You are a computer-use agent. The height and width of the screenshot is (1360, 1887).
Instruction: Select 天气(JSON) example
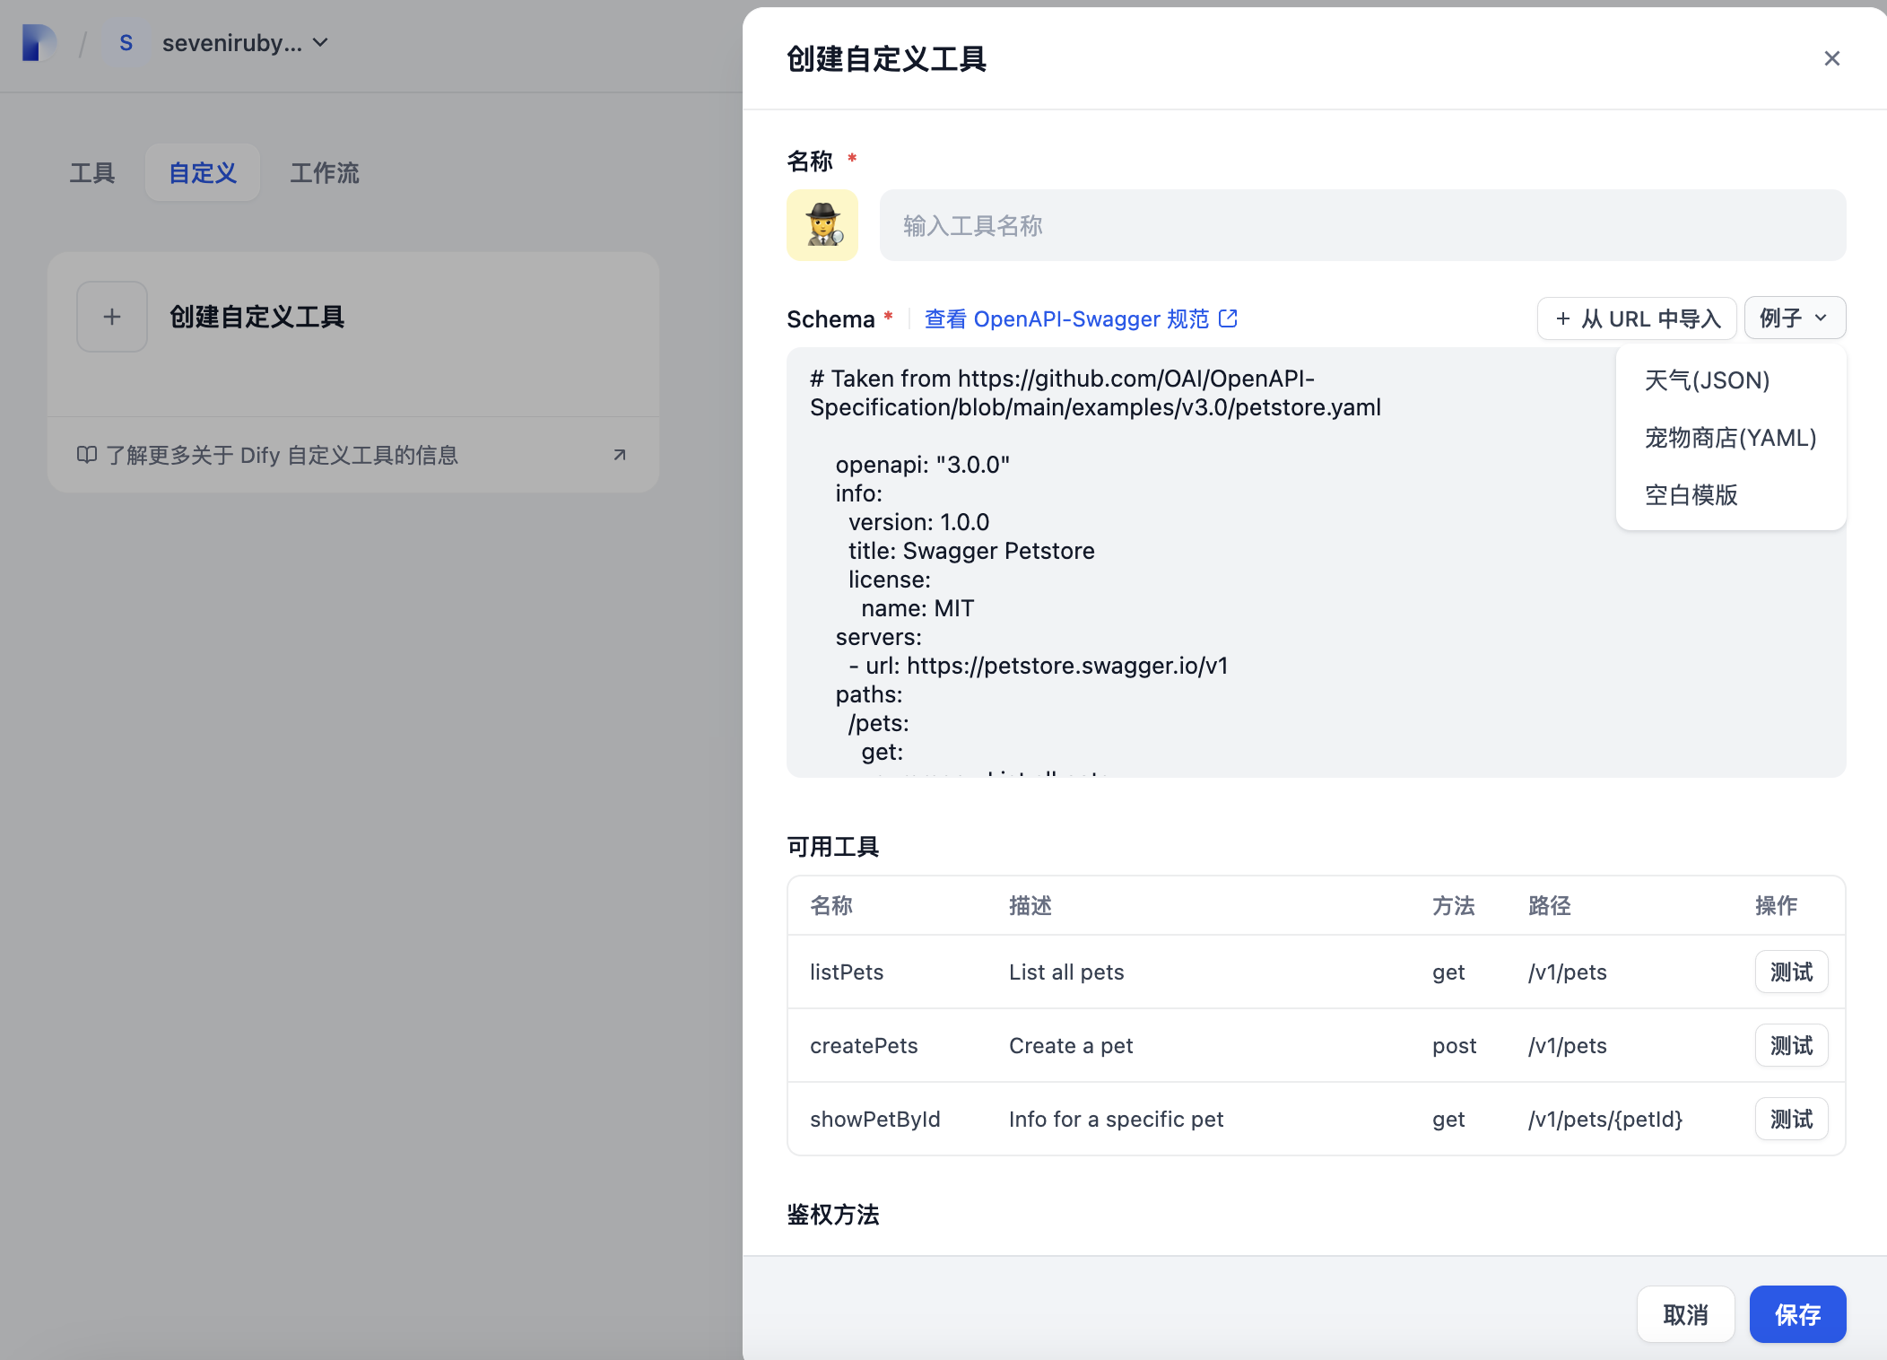pyautogui.click(x=1707, y=380)
